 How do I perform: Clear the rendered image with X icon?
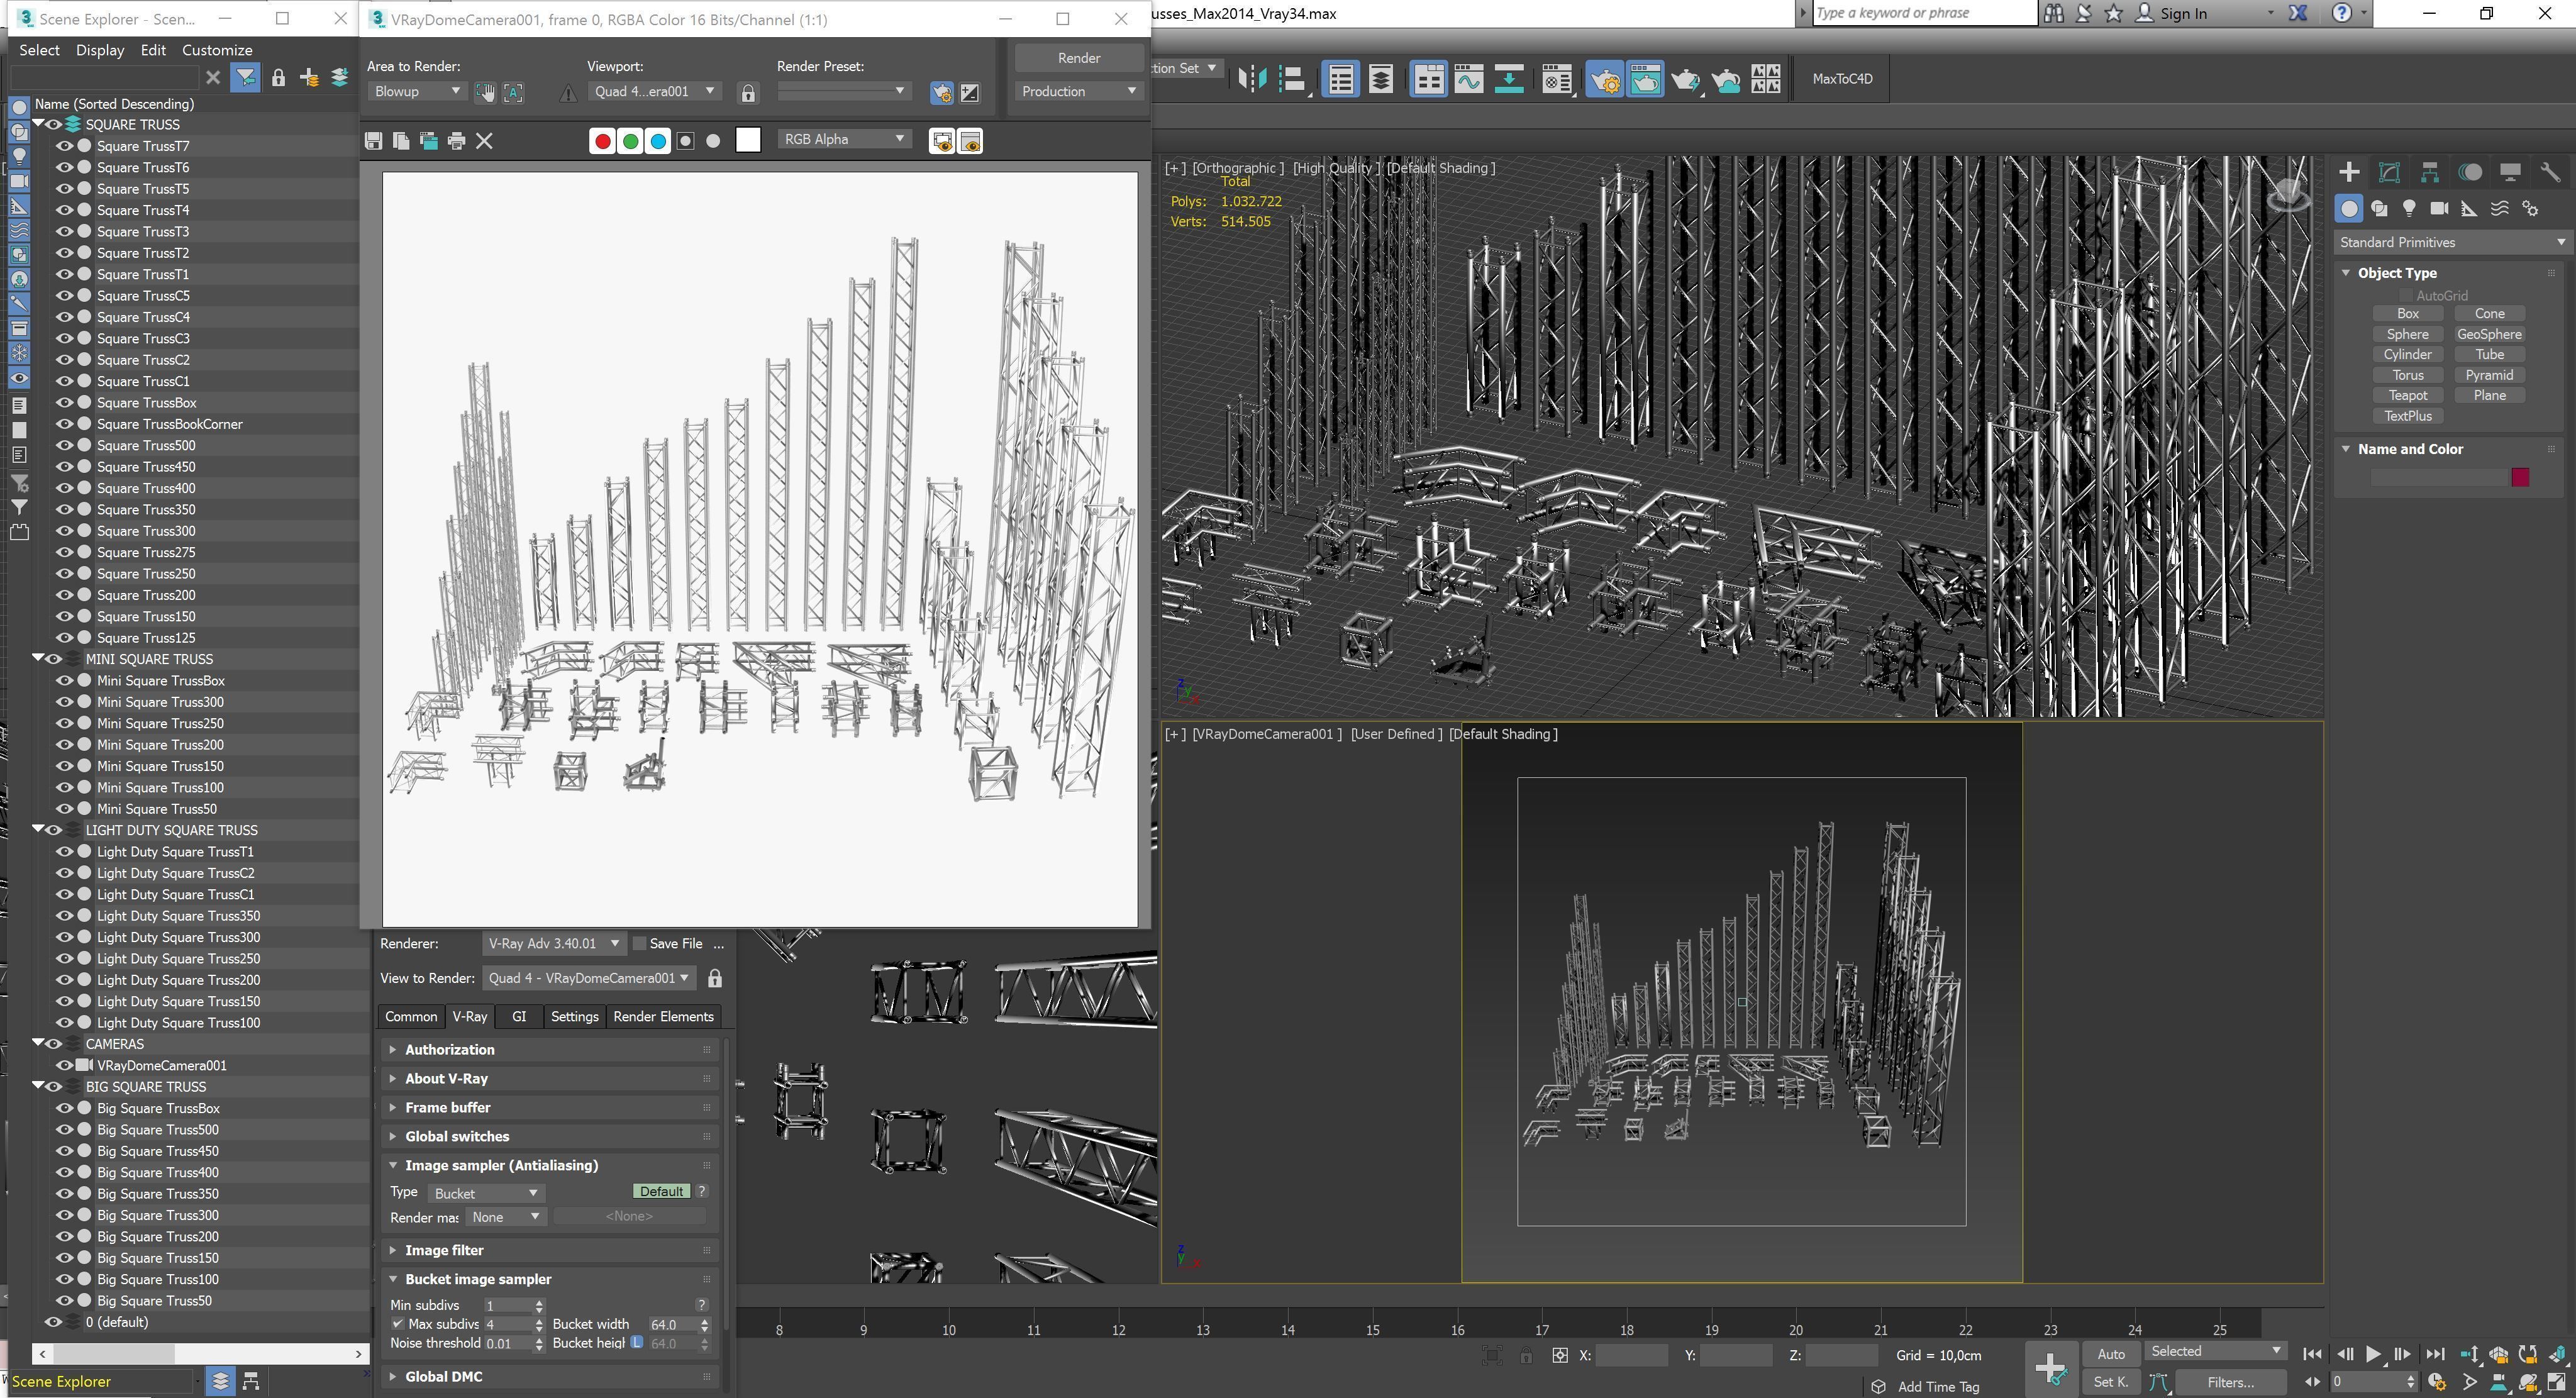(x=484, y=141)
